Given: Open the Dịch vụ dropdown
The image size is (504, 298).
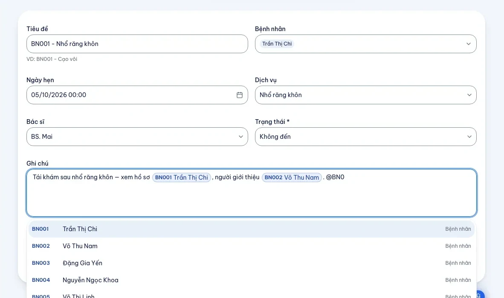Looking at the screenshot, I should [x=365, y=95].
